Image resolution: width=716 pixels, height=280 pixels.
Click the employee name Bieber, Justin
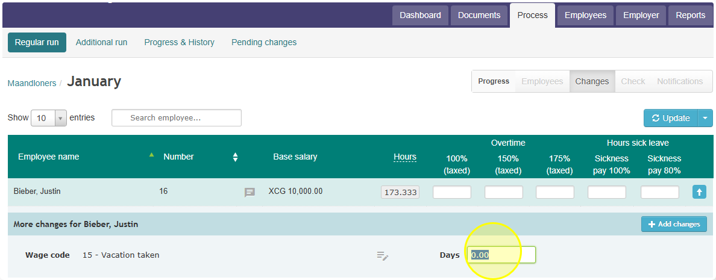(37, 191)
